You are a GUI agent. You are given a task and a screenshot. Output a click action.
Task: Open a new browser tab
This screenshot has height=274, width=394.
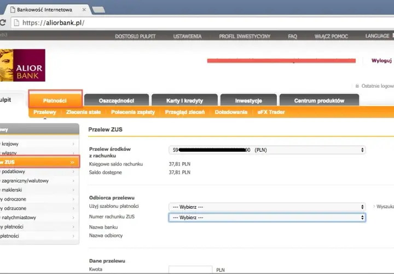pos(99,9)
